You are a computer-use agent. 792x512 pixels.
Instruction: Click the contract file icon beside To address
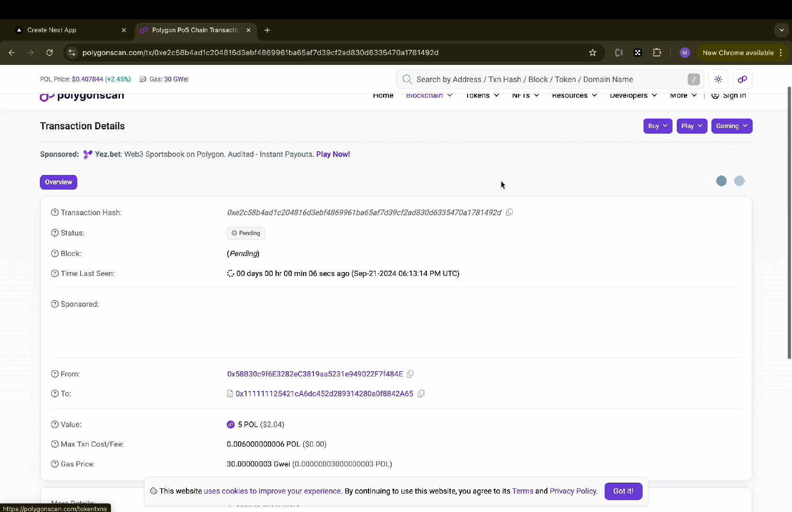click(x=230, y=393)
